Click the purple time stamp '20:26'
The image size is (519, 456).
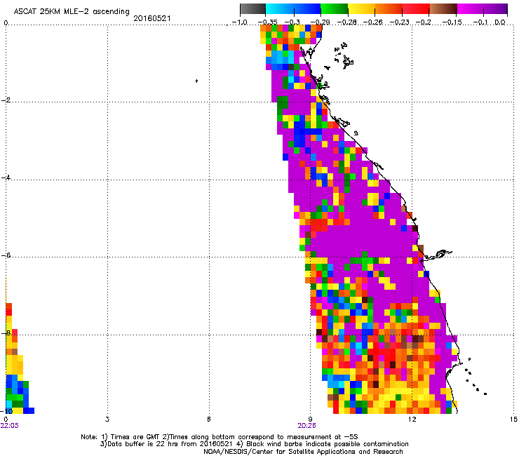306,426
